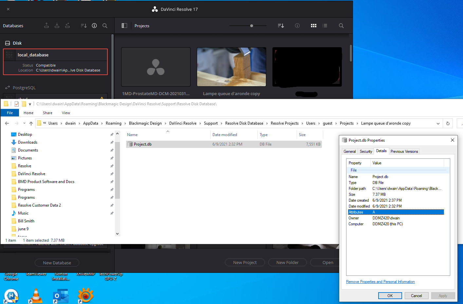
Task: Click OK in Project.db Properties
Action: point(390,295)
